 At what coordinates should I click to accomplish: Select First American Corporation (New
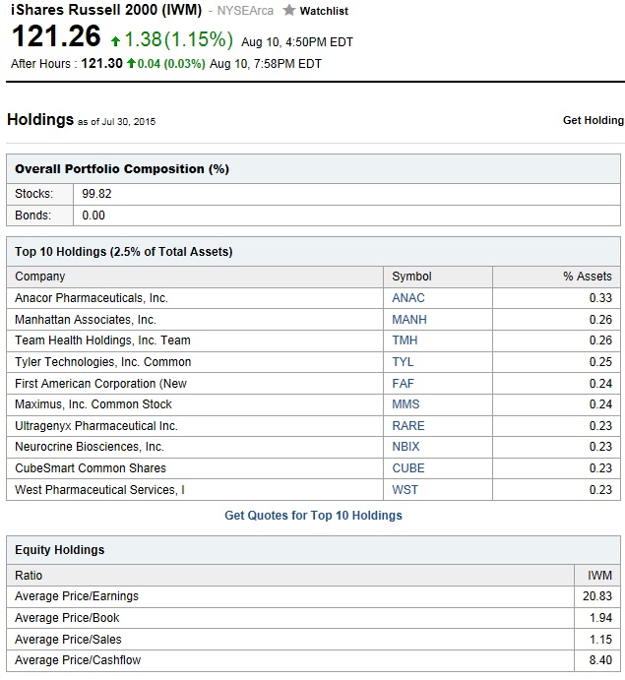click(101, 384)
